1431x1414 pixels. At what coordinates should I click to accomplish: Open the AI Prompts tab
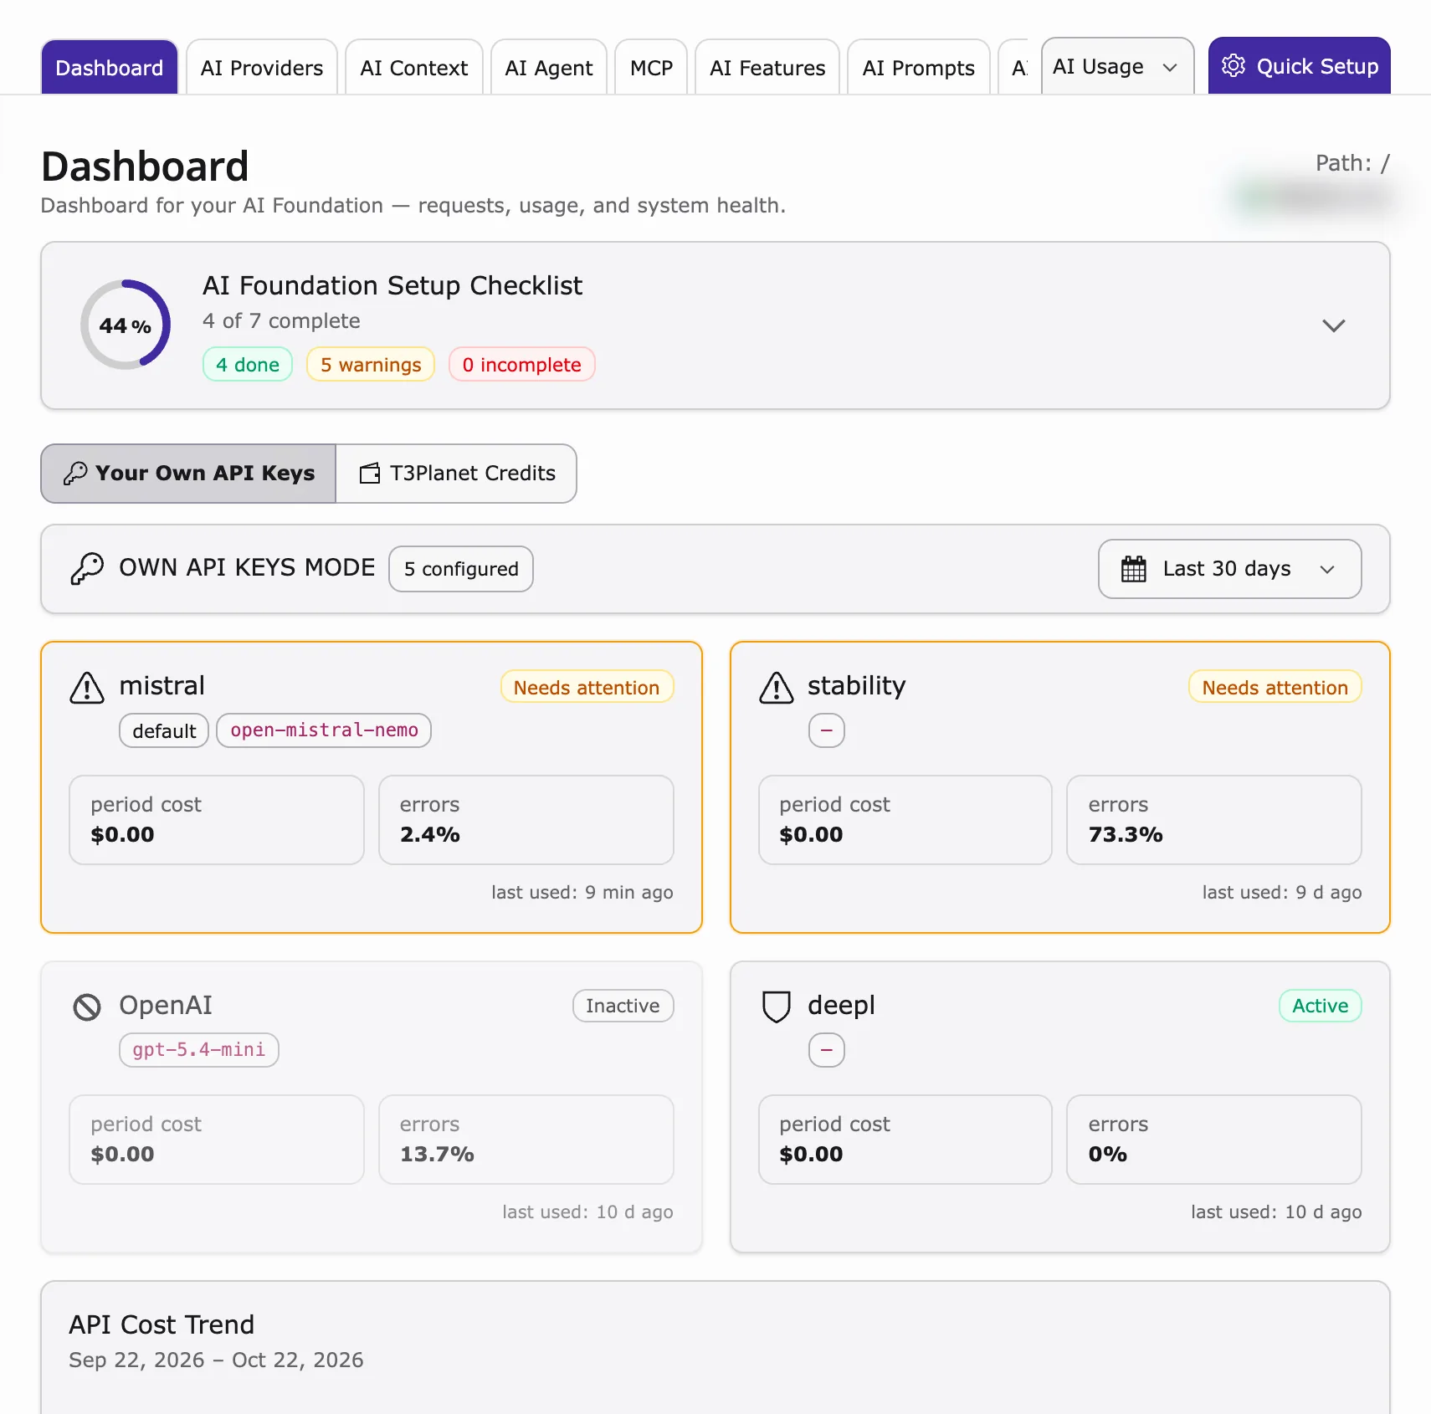tap(919, 67)
